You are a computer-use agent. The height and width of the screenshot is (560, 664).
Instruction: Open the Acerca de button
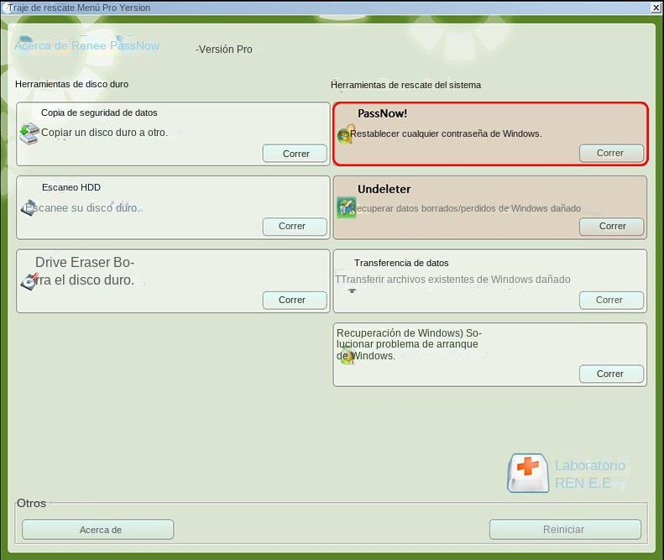tap(98, 530)
